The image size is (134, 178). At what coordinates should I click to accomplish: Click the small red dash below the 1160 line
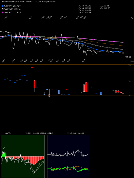pyautogui.click(x=32, y=67)
